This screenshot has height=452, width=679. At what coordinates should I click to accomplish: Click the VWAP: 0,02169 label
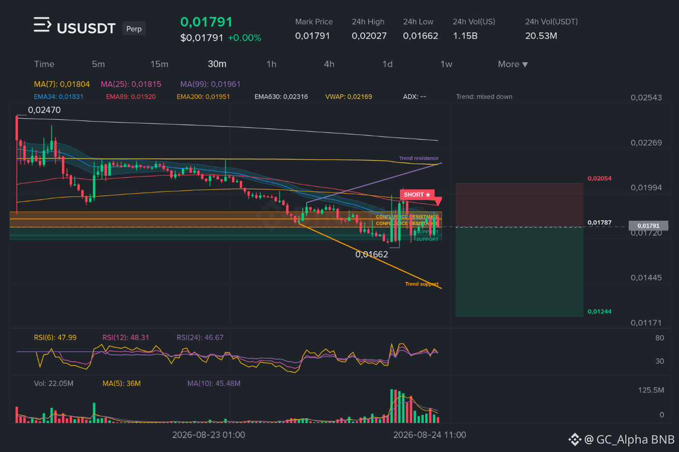(349, 97)
